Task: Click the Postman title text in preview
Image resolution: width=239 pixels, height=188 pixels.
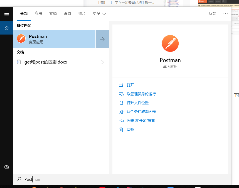Action: coord(170,60)
